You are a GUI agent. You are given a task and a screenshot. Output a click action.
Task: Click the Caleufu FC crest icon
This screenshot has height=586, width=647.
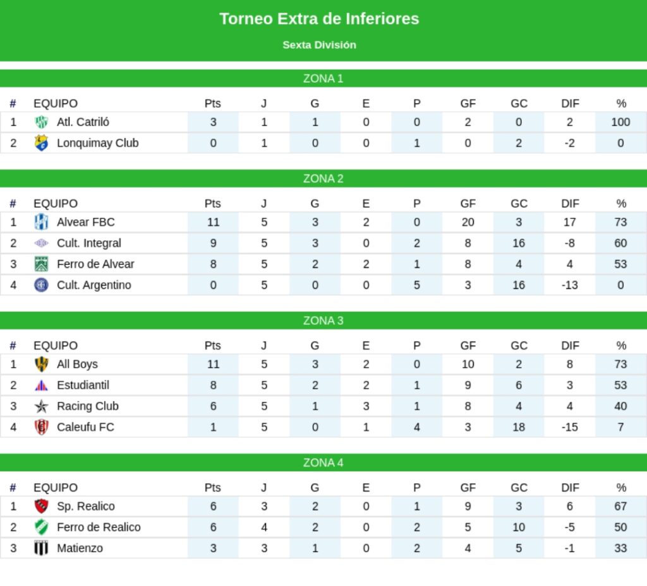click(41, 427)
